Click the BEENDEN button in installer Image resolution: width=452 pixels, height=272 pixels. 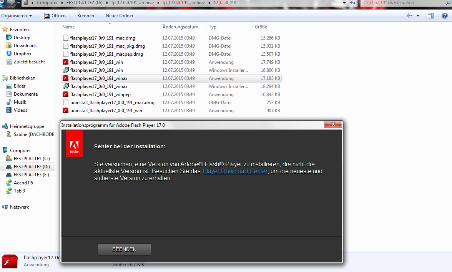(124, 249)
